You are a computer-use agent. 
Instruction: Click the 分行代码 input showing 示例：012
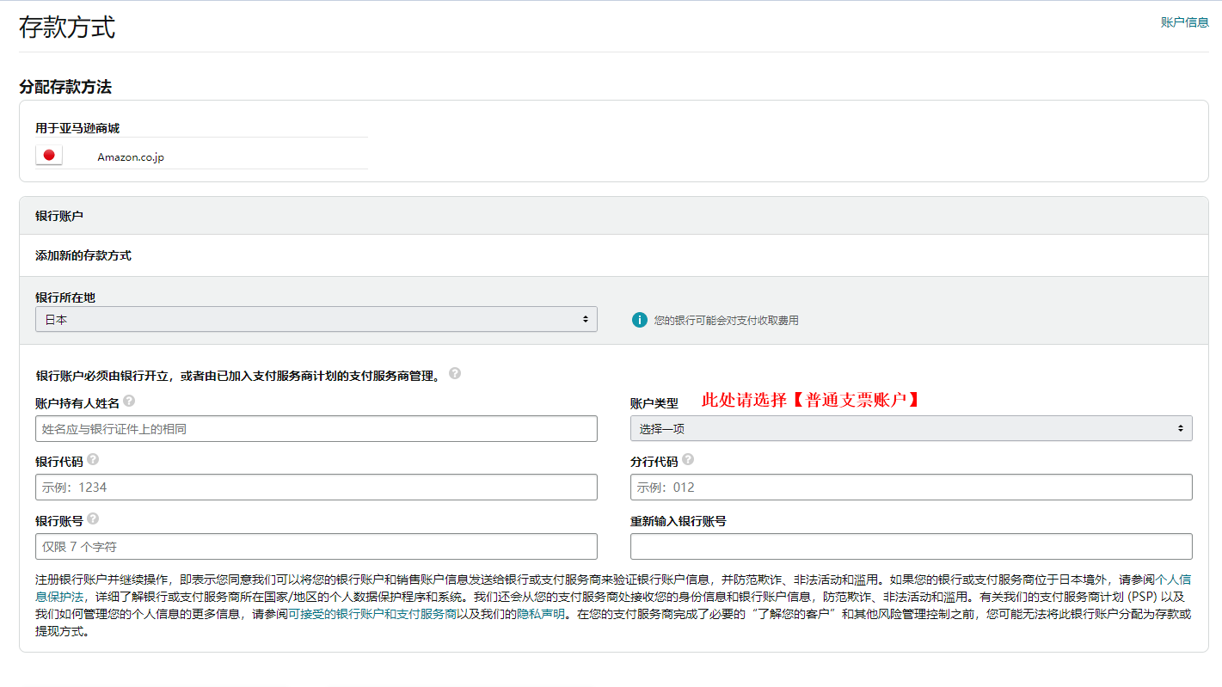912,487
